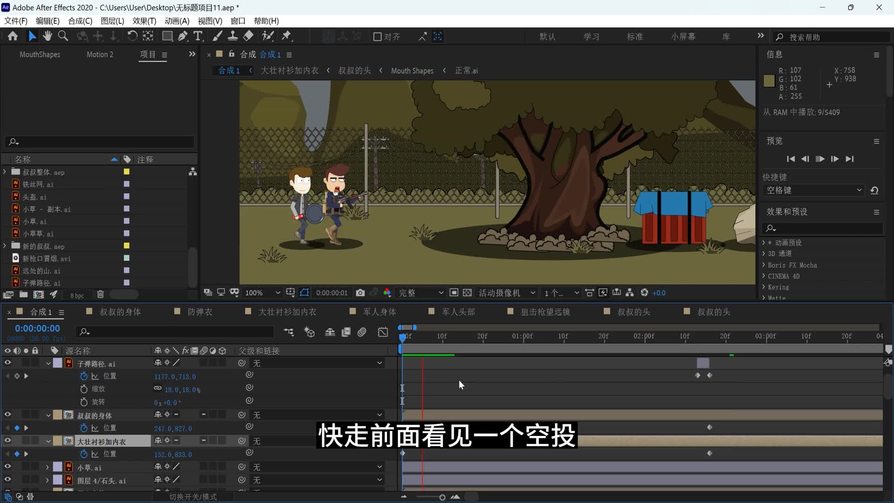Click the shy layers icon in timeline
This screenshot has width=894, height=503.
point(330,332)
